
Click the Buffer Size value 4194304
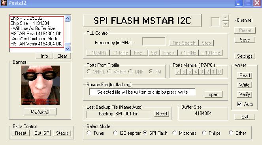[203, 113]
